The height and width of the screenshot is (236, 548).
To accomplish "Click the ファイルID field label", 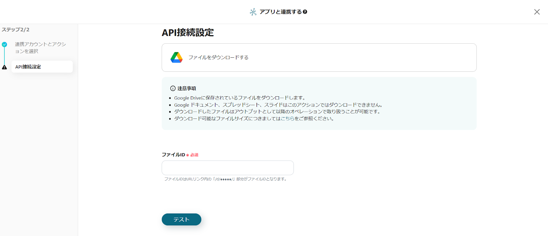I will click(173, 155).
